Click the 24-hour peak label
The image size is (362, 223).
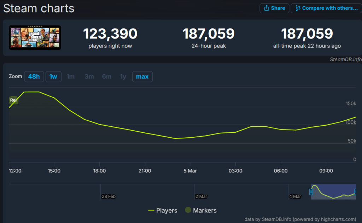click(x=209, y=46)
